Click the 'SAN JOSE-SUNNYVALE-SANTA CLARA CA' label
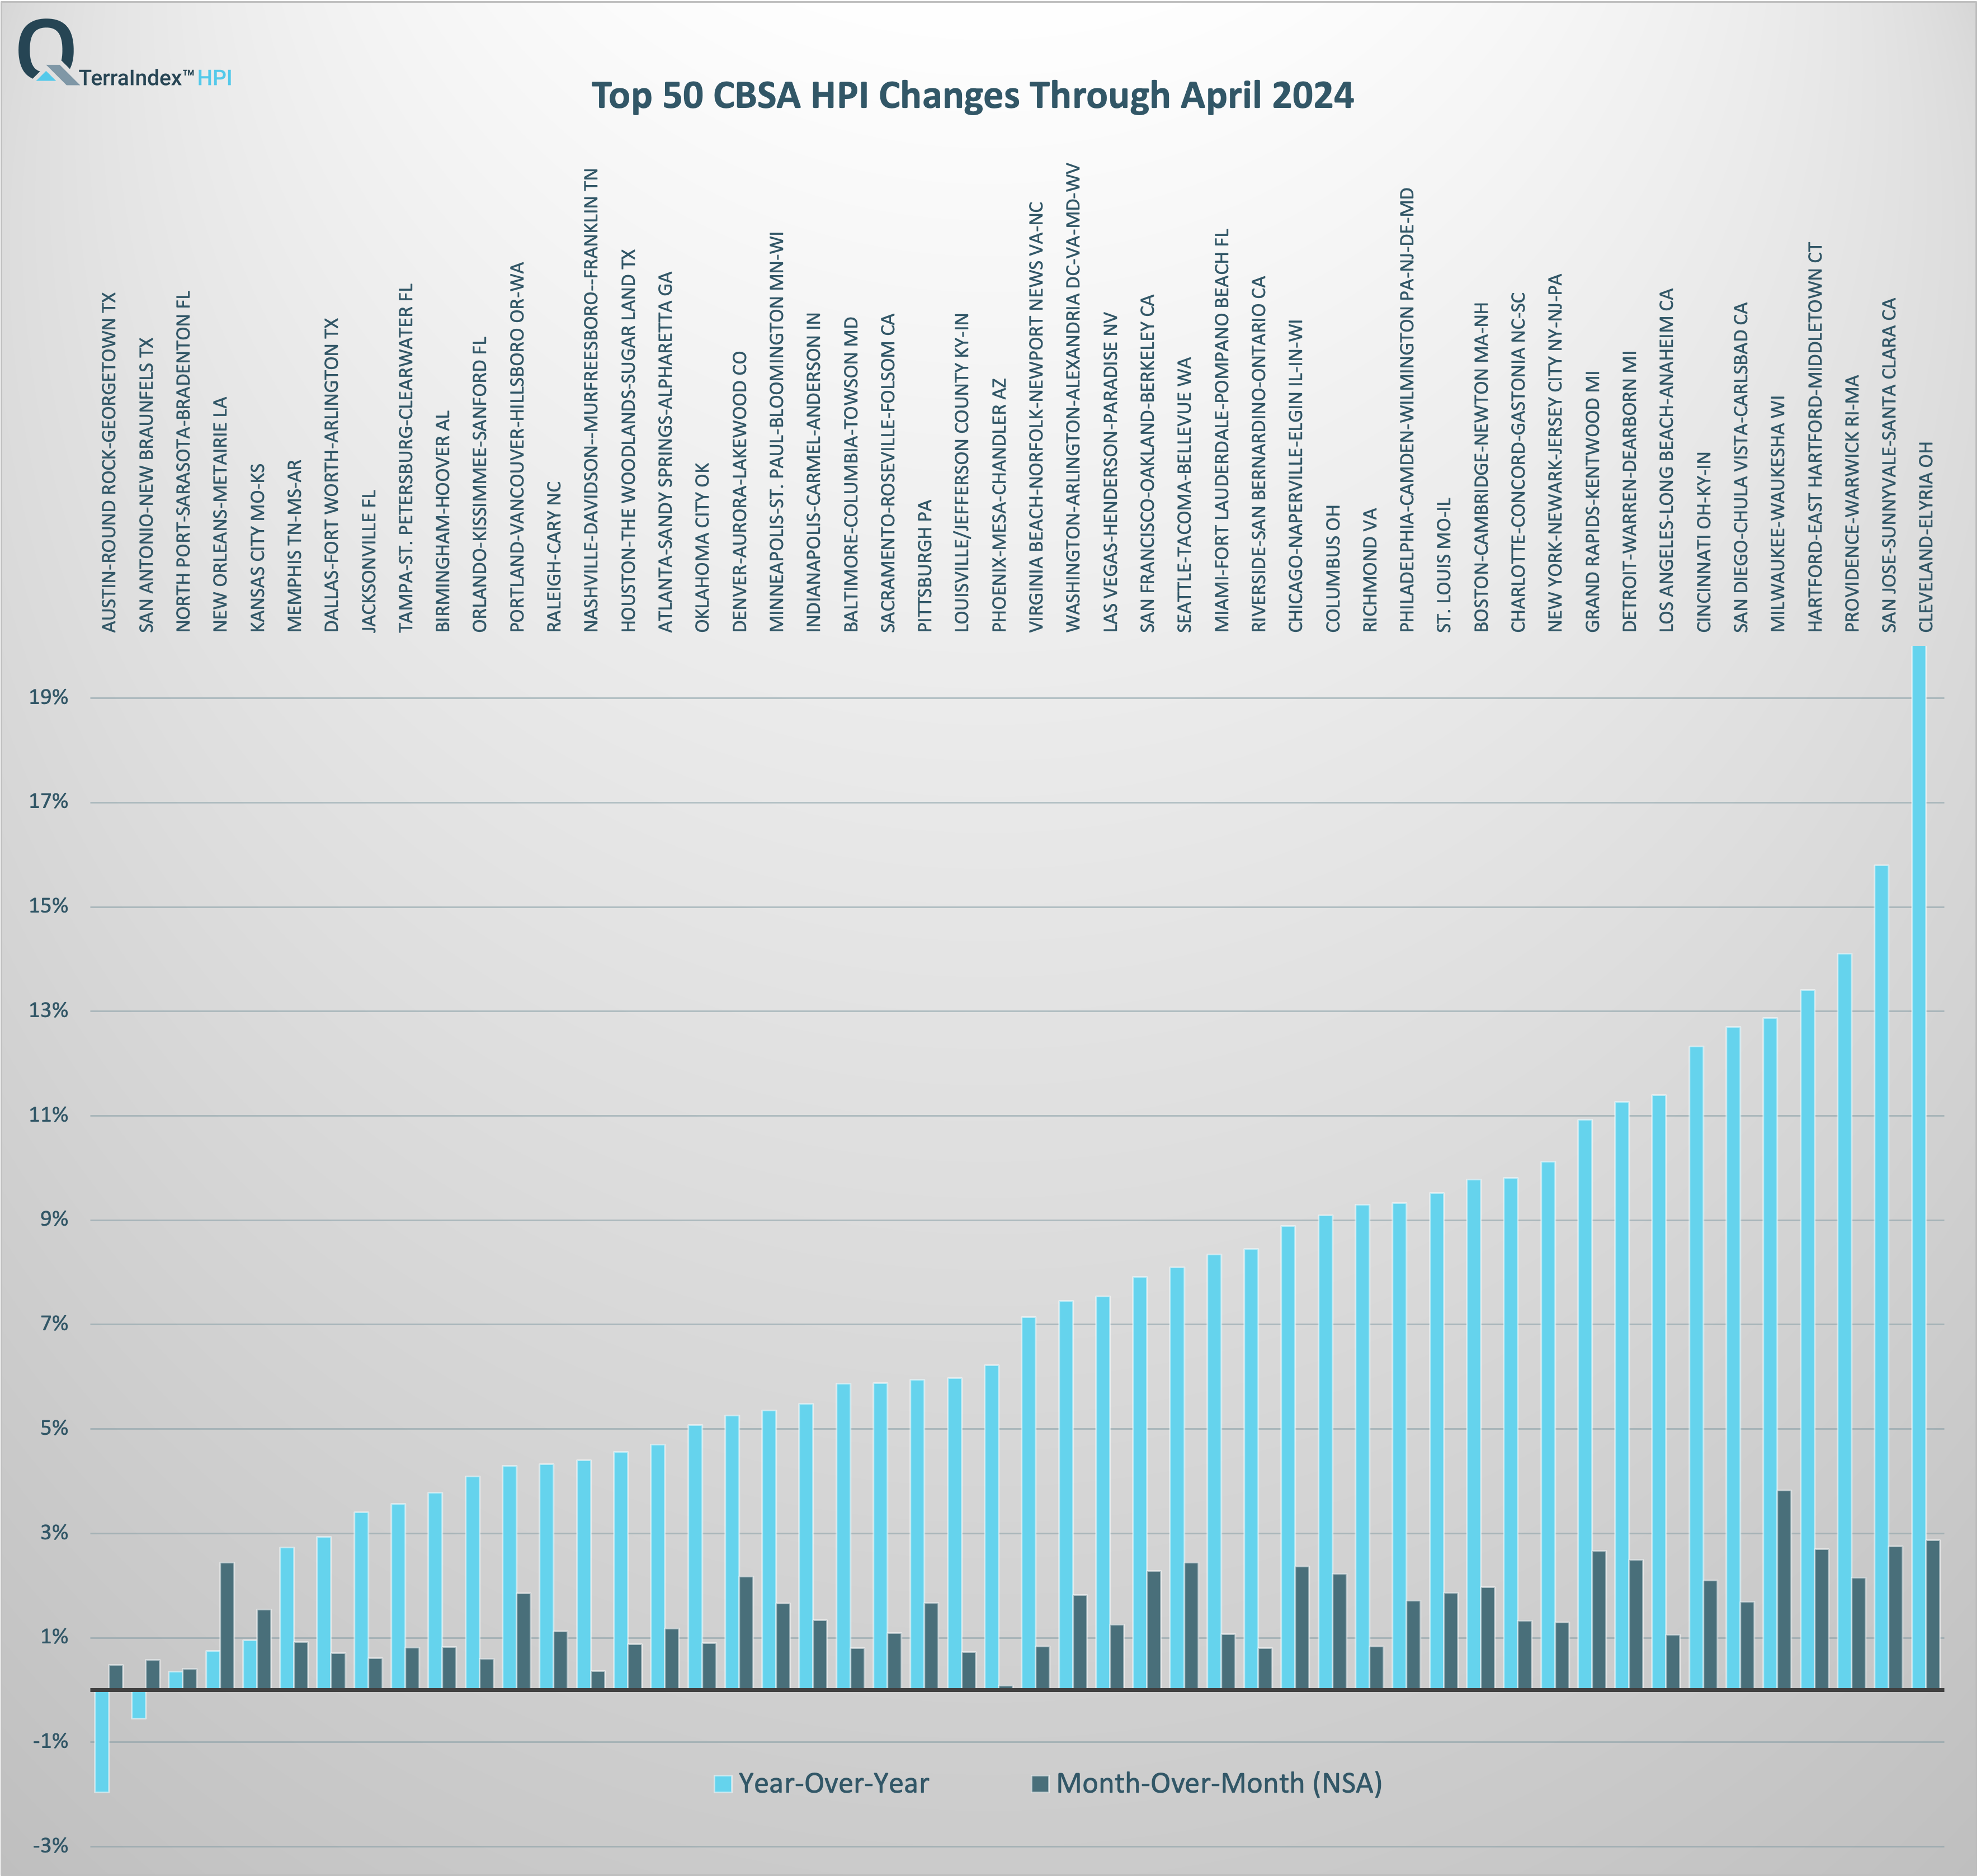1981x1876 pixels. coord(1889,465)
